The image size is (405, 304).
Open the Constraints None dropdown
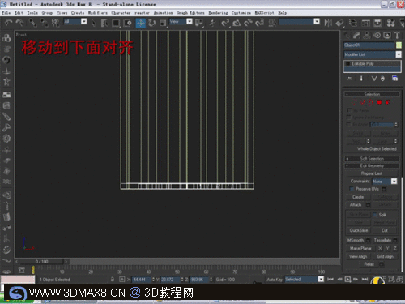tap(394, 182)
